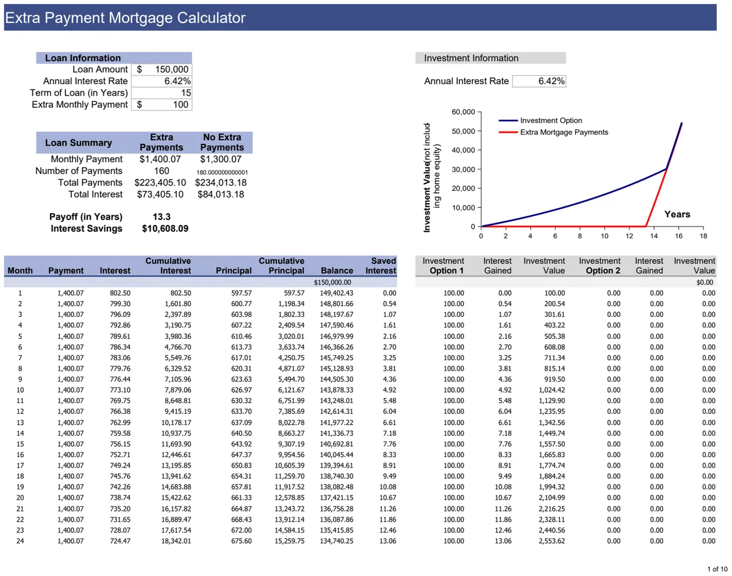Click the Extra Payment Mortgage Calculator title
This screenshot has width=732, height=576.
click(125, 18)
